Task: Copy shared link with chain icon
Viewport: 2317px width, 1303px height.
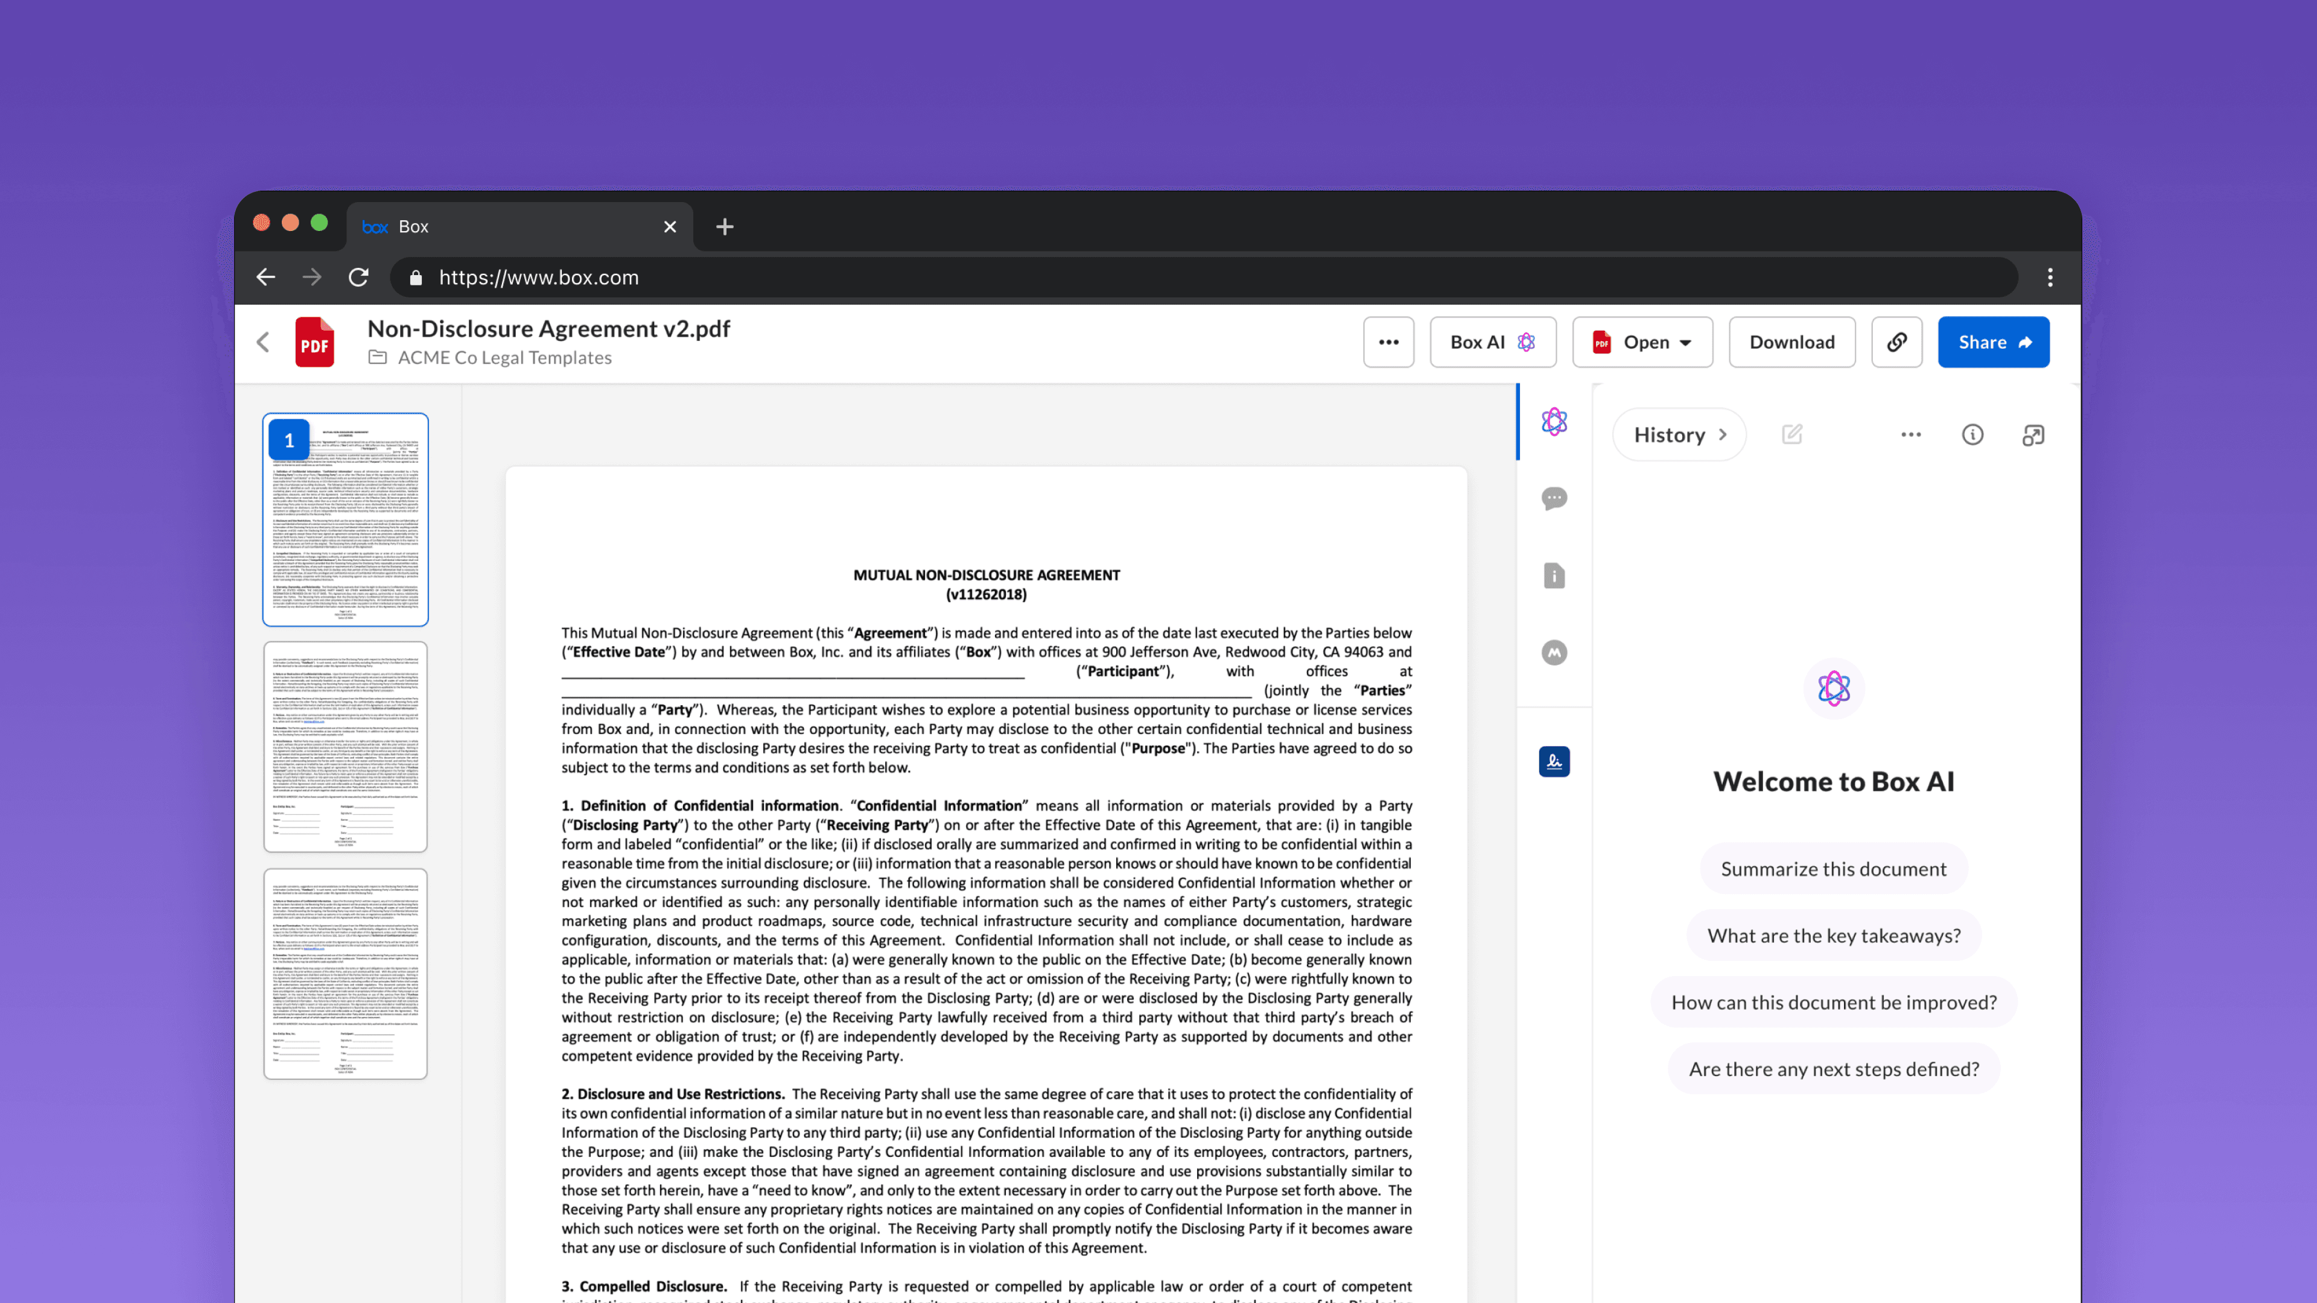Action: tap(1896, 341)
